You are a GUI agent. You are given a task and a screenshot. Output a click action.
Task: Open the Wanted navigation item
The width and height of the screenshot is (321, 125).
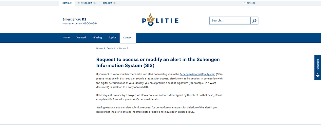point(81,38)
